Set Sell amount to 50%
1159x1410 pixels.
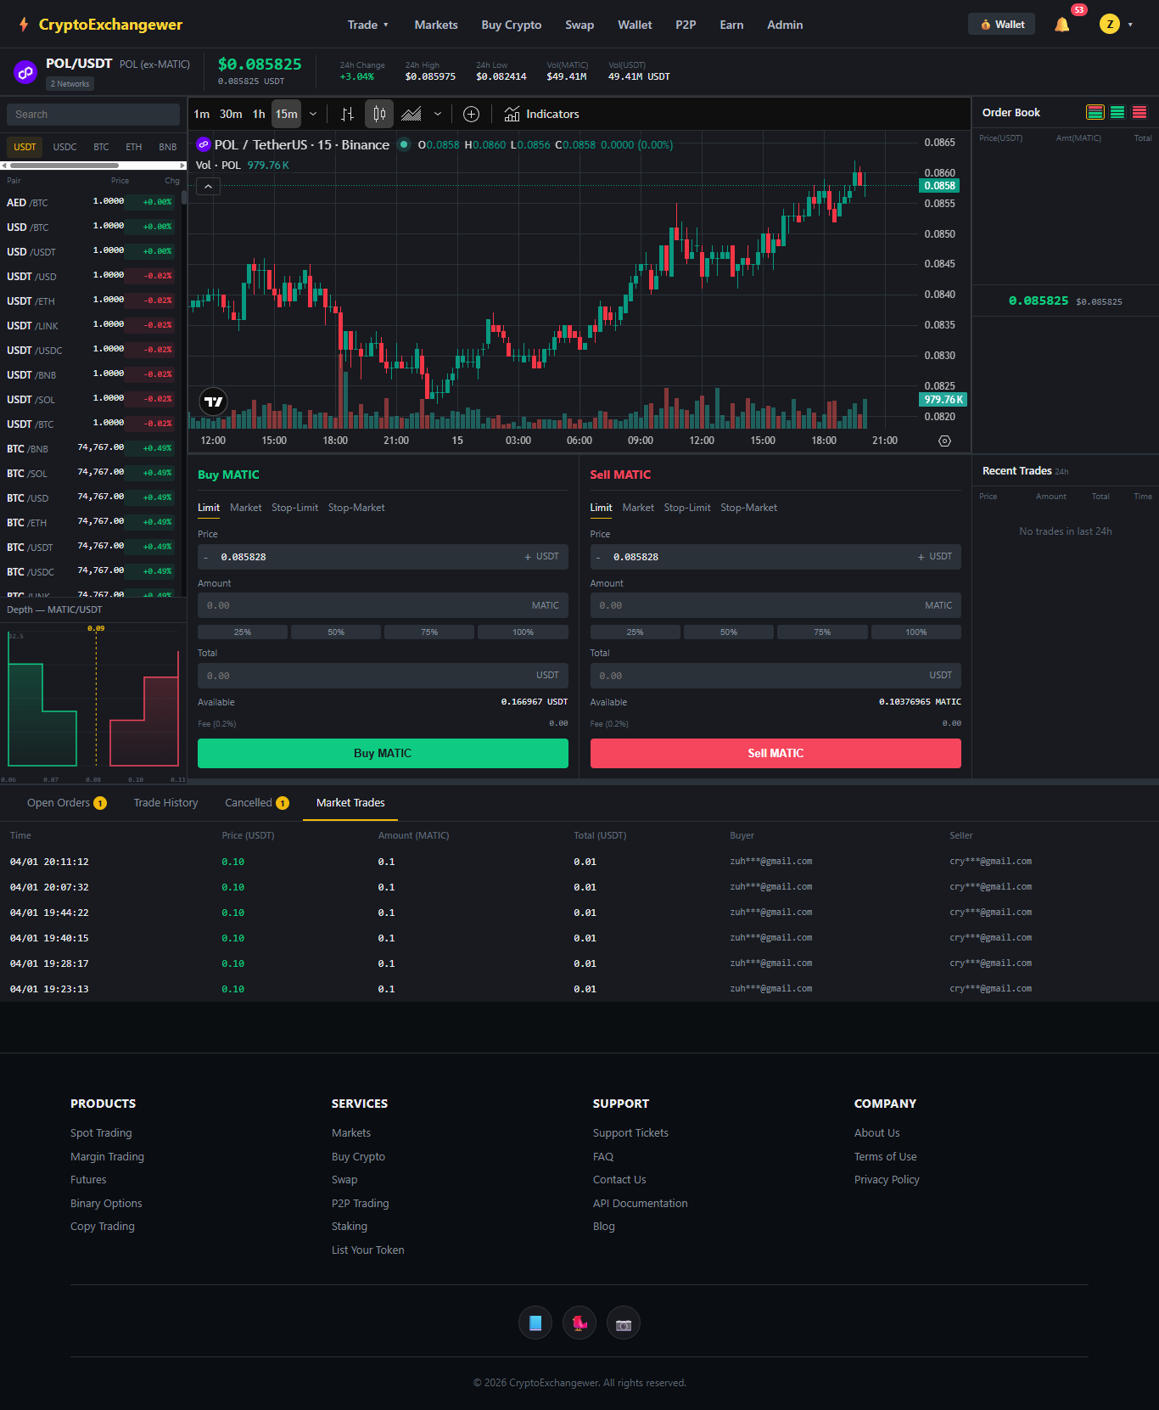[729, 632]
